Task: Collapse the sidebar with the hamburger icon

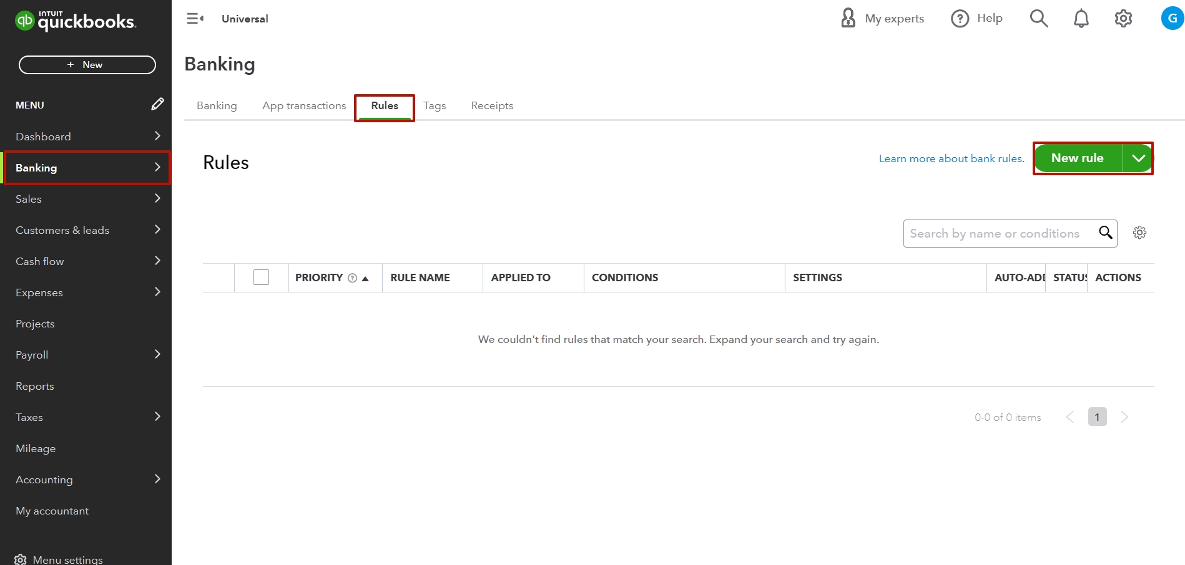Action: click(x=194, y=18)
